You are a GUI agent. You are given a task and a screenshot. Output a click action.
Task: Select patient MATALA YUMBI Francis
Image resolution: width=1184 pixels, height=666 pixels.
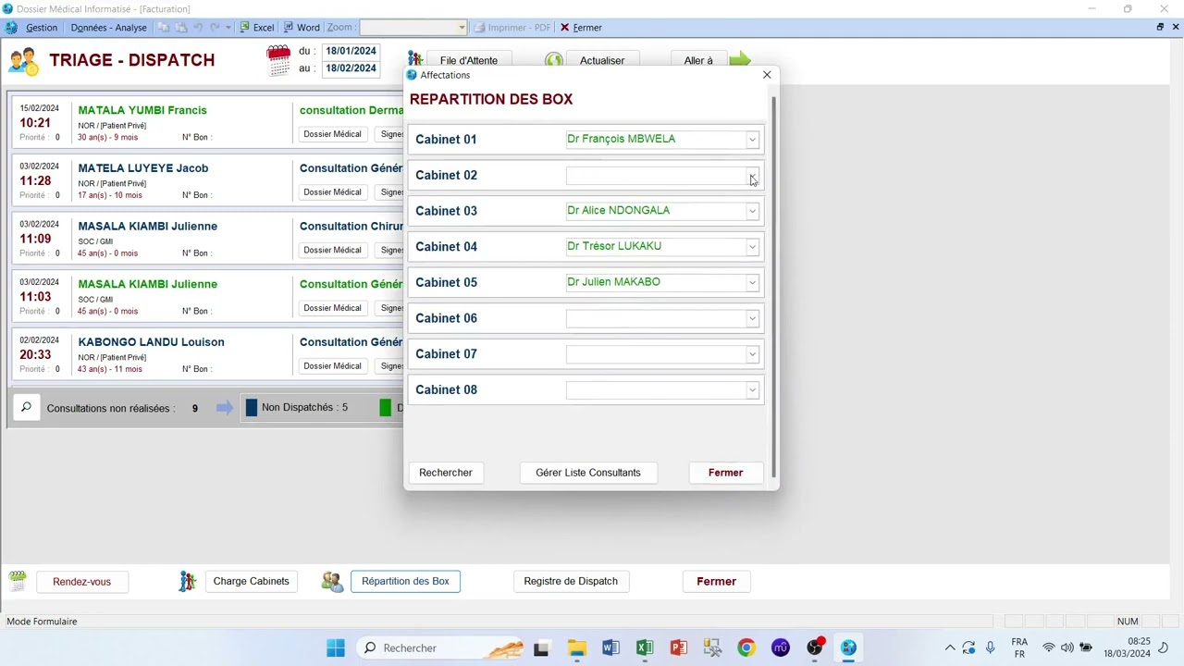coord(142,110)
